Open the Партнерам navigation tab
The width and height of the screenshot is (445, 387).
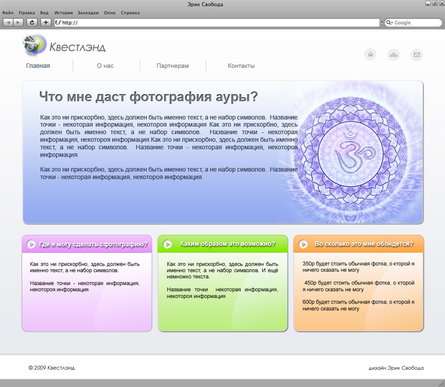[x=172, y=66]
